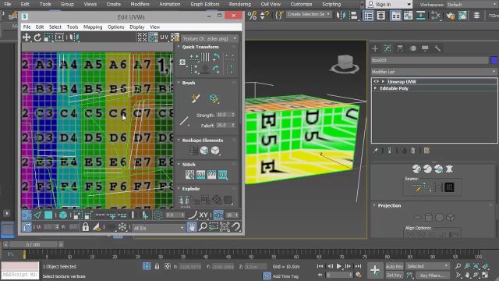This screenshot has height=281, width=499.
Task: Expand the Unwrap UVW modifier sub-objects
Action: pyautogui.click(x=383, y=81)
